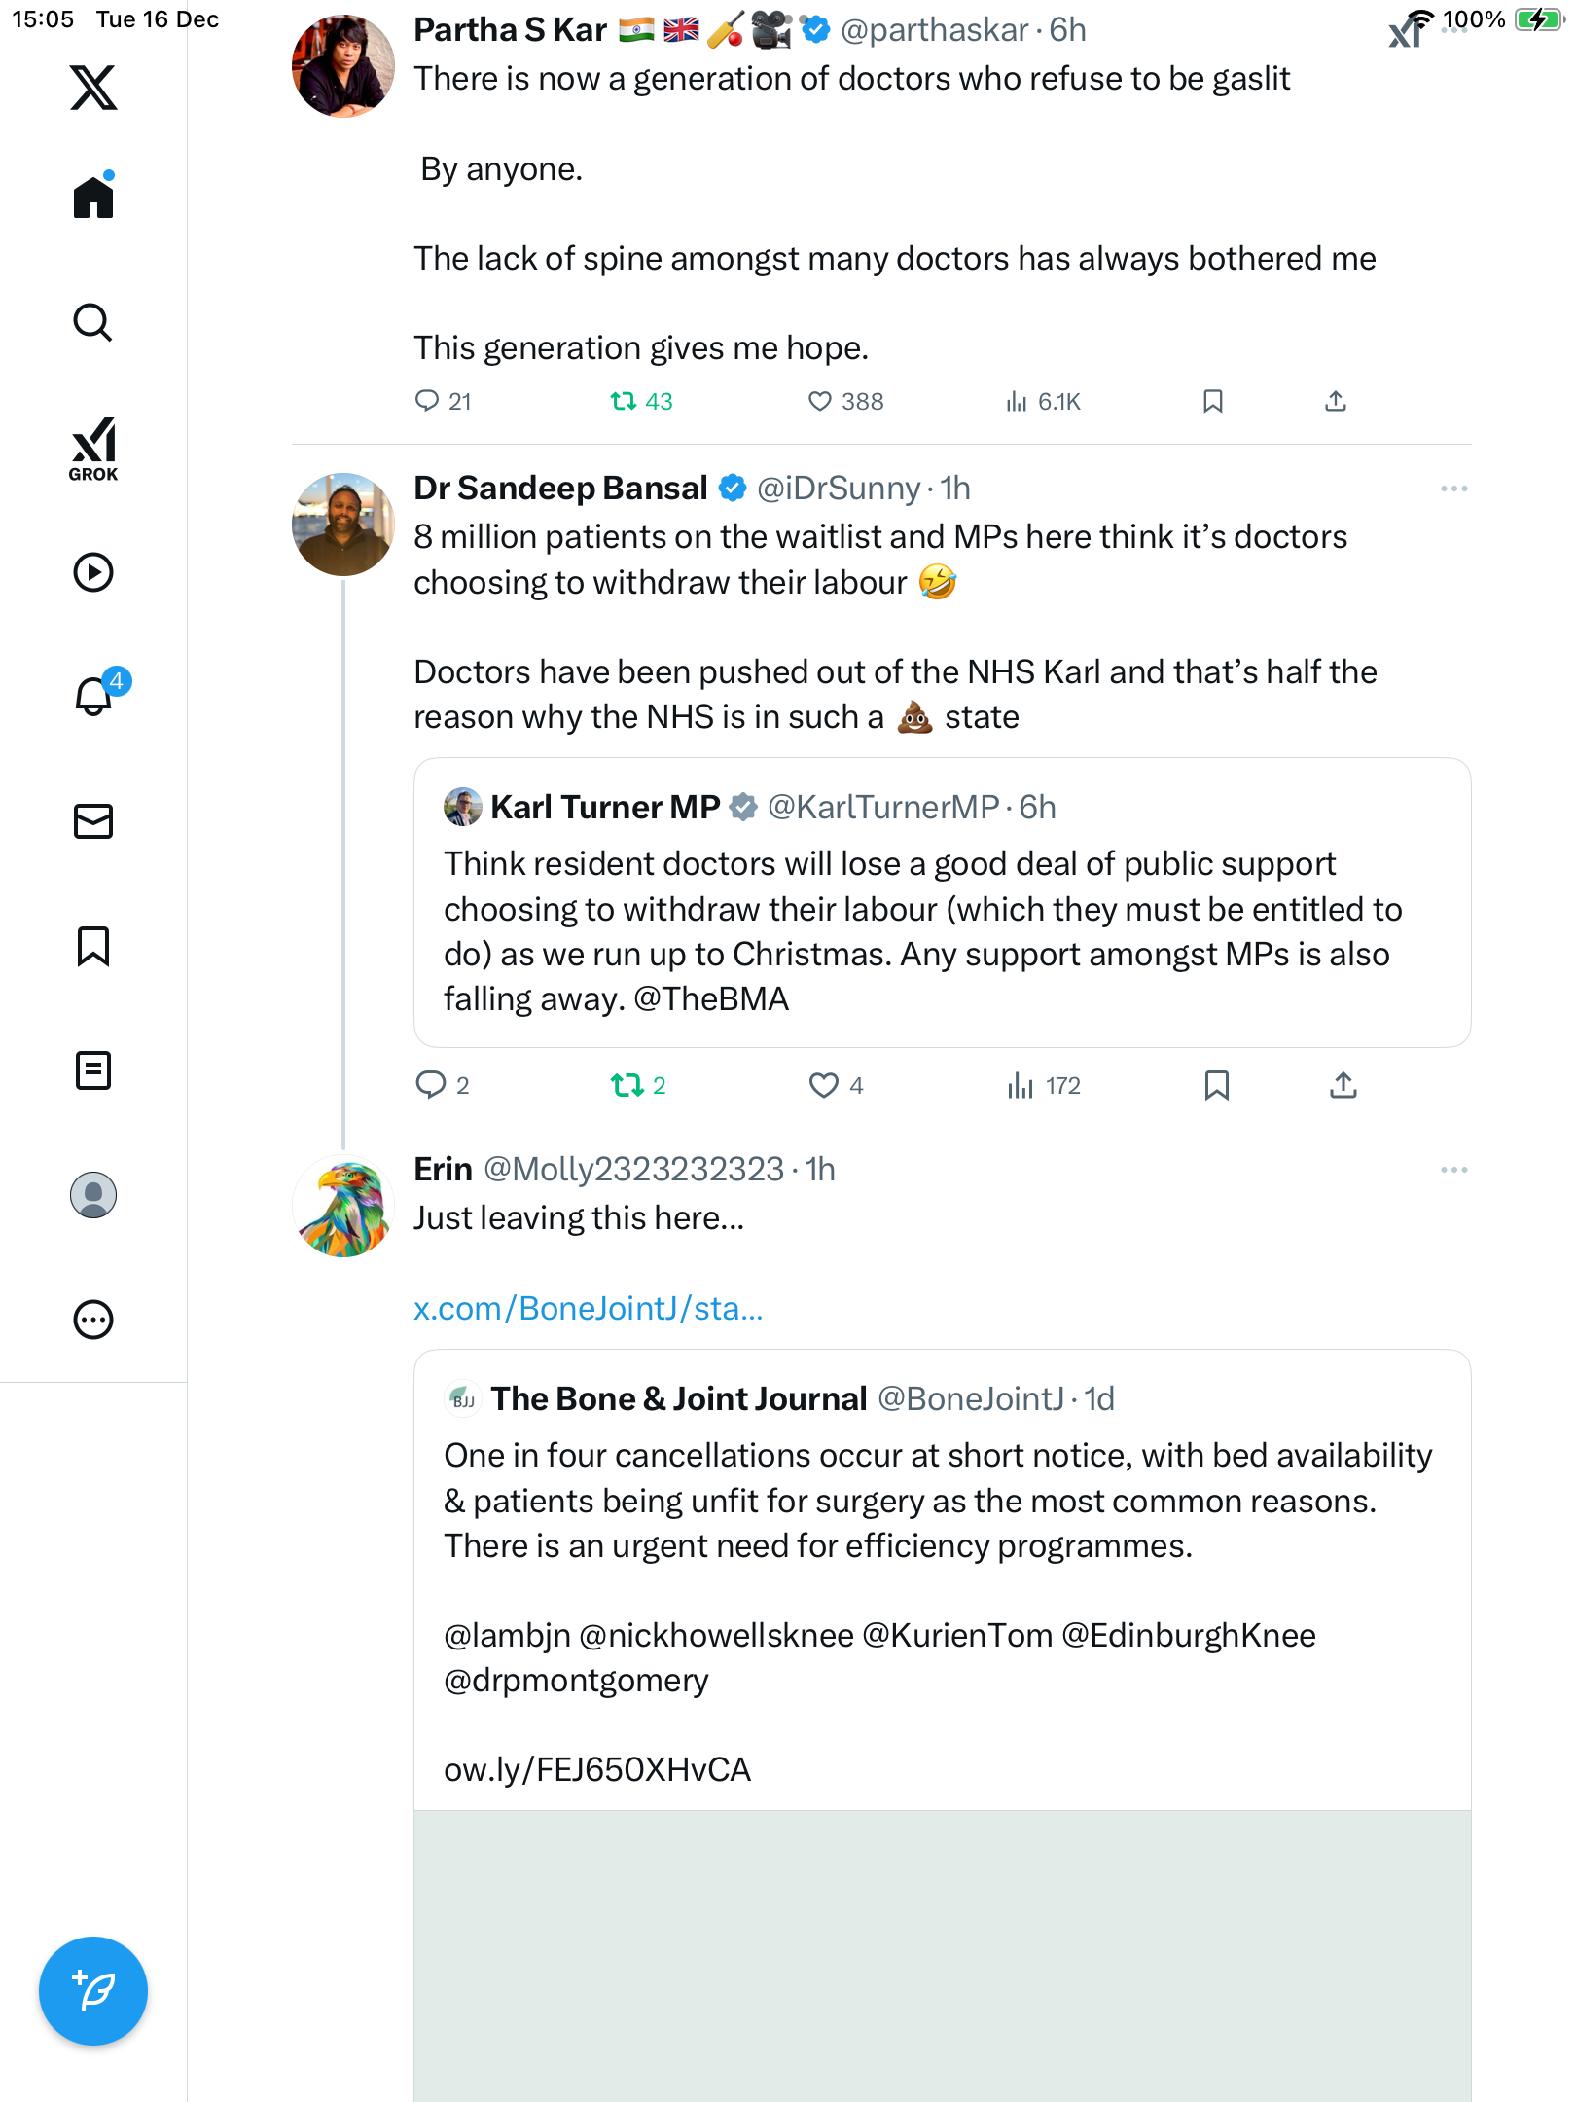The width and height of the screenshot is (1576, 2102).
Task: Go to the Home timeline
Action: [93, 199]
